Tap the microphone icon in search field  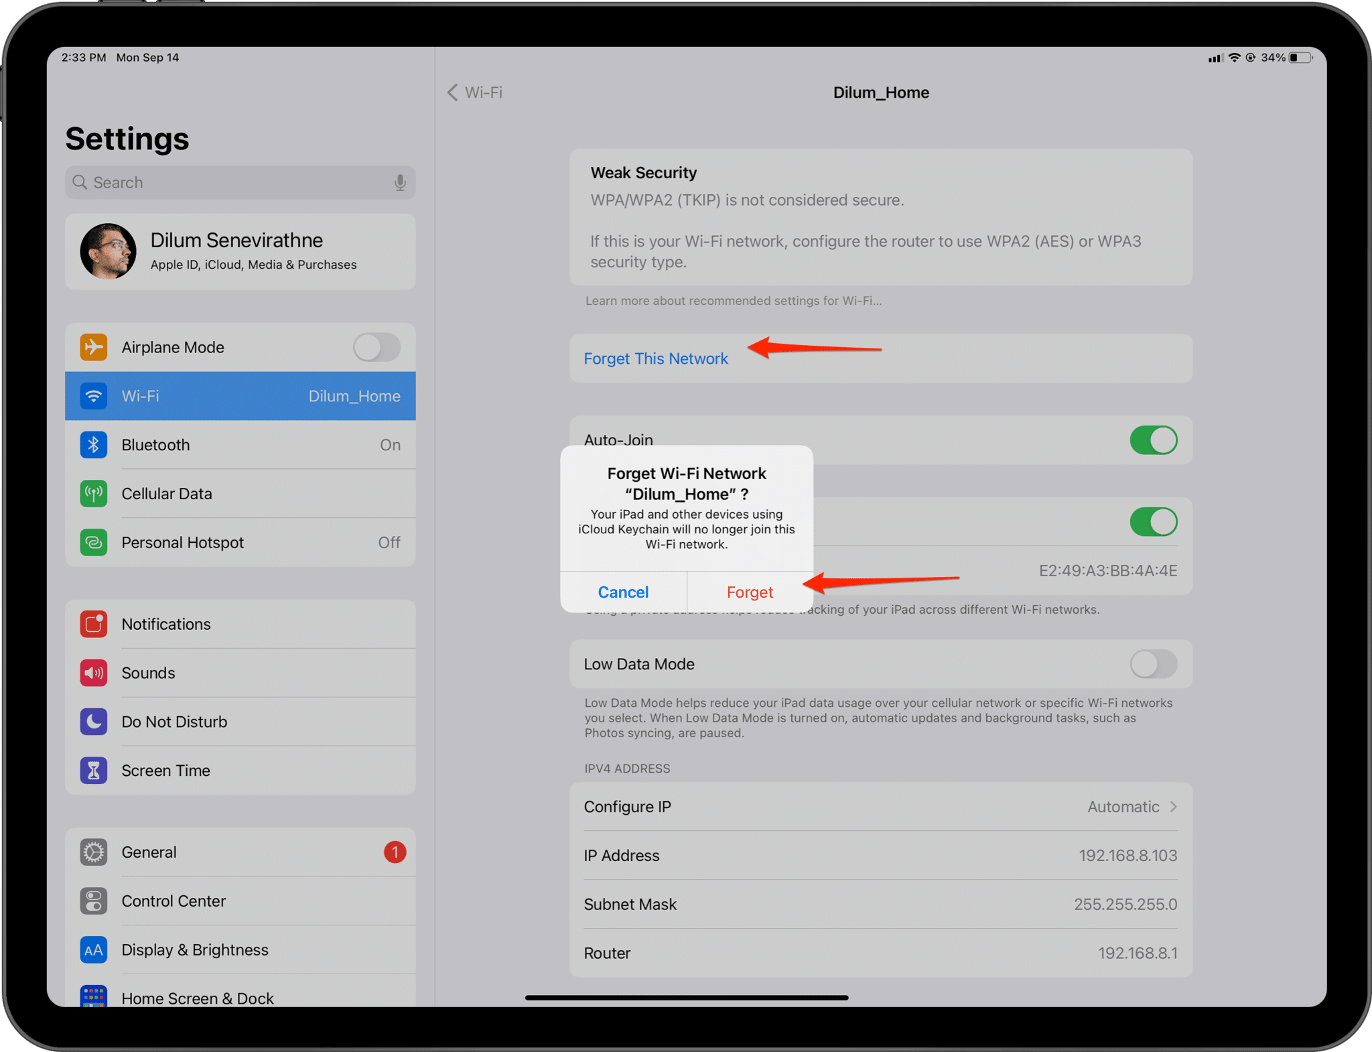[400, 182]
